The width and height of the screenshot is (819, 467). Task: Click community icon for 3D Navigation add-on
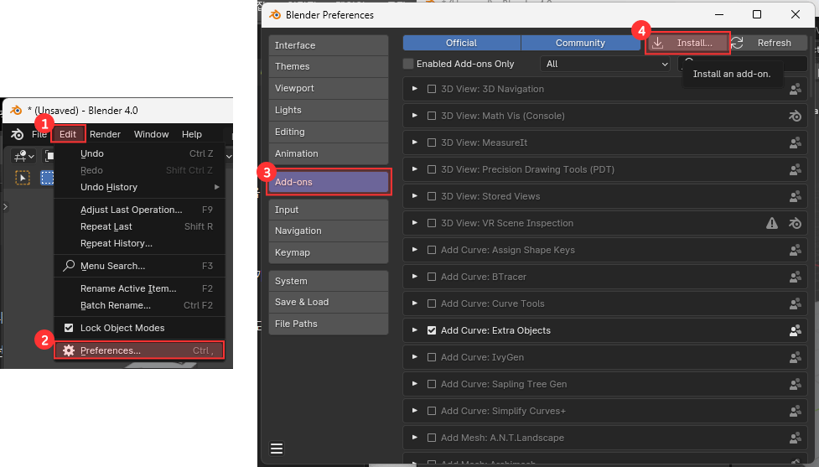point(795,90)
